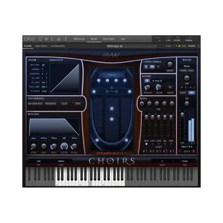
Task: Click the Other performance button
Action: pos(78,104)
